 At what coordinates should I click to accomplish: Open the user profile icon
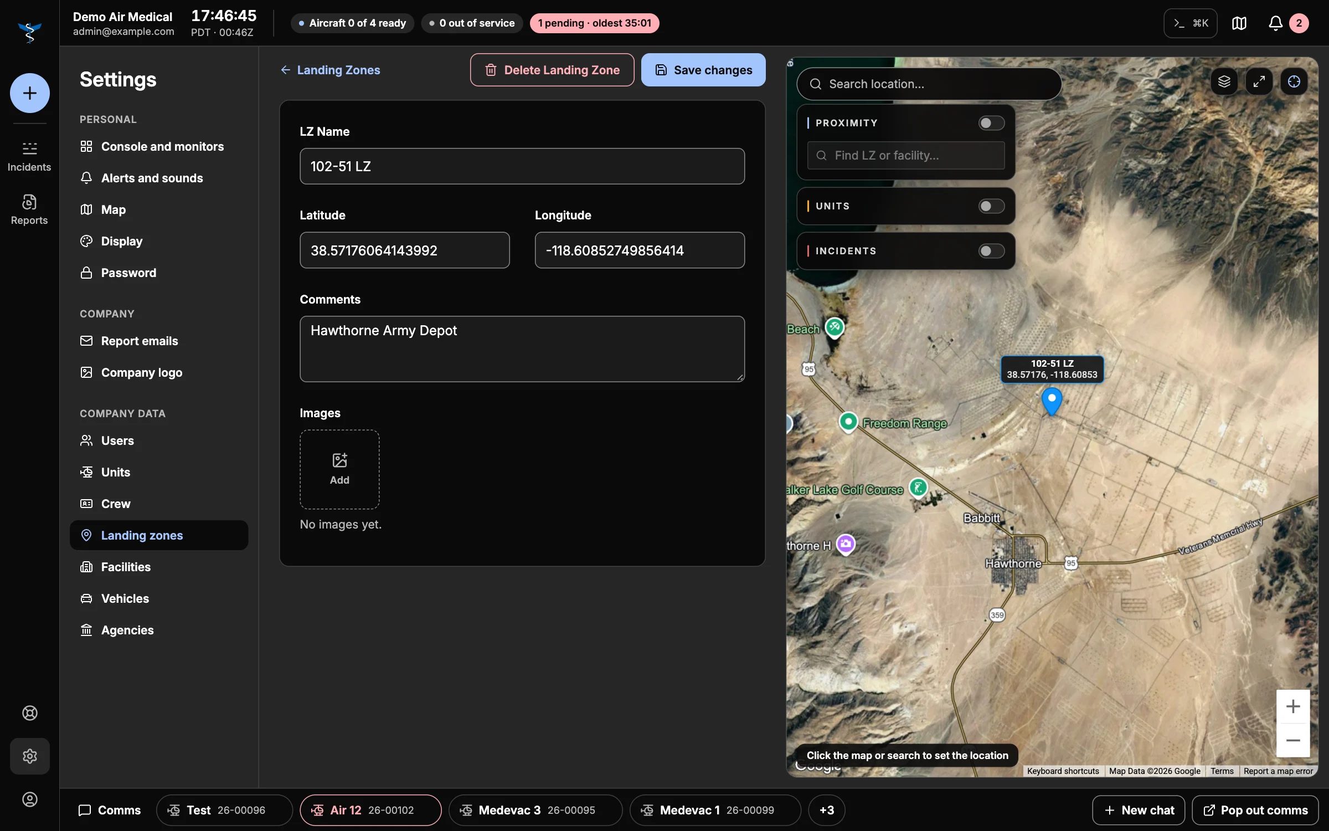[x=29, y=799]
